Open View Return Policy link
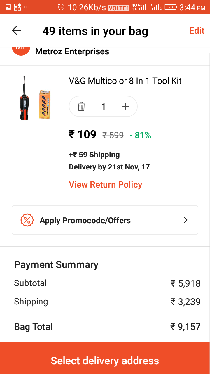The image size is (210, 374). pos(105,185)
